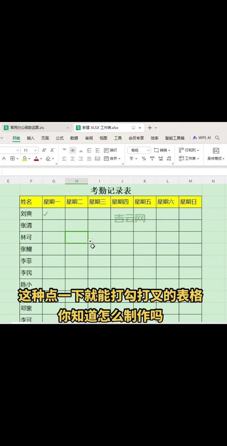This screenshot has height=446, width=227.
Task: Decrease font size with A- icon
Action: pos(52,150)
